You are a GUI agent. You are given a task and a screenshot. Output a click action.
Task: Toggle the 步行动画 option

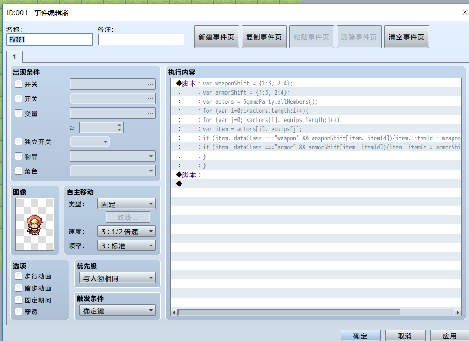pyautogui.click(x=19, y=276)
